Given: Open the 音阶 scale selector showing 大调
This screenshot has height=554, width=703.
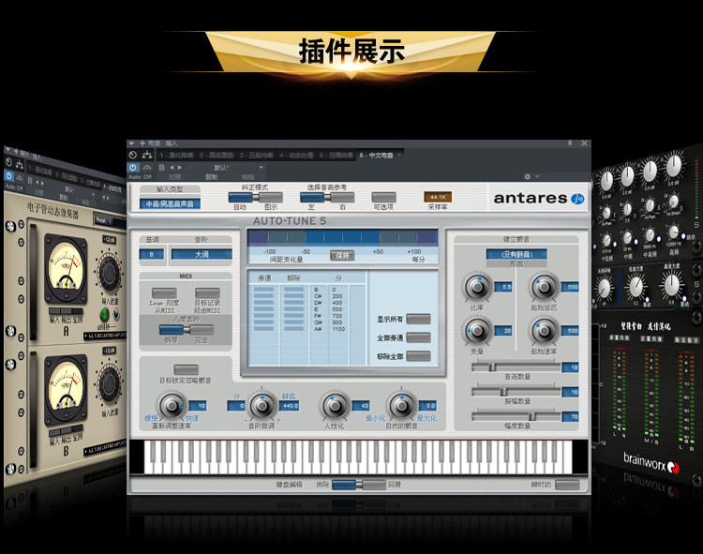Looking at the screenshot, I should (x=202, y=254).
